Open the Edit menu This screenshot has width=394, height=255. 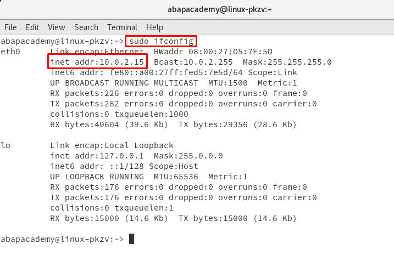click(32, 27)
